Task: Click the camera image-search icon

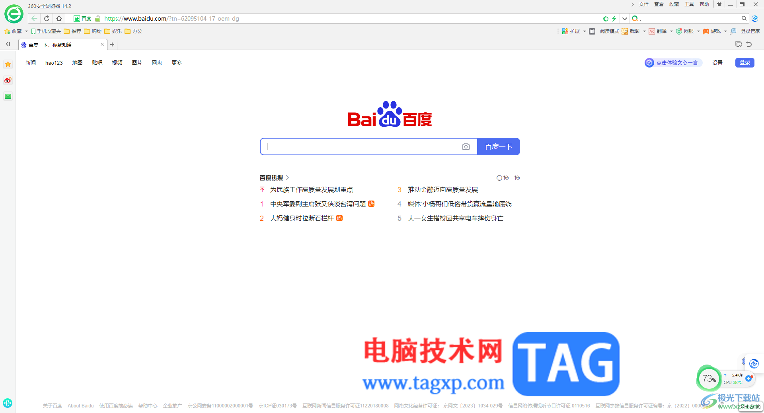Action: [x=466, y=147]
